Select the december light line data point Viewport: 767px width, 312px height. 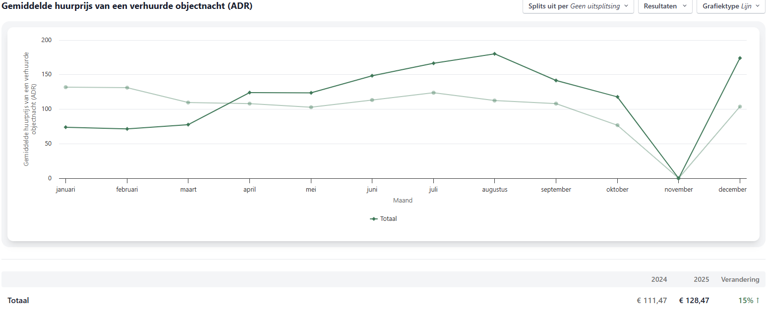[x=740, y=106]
